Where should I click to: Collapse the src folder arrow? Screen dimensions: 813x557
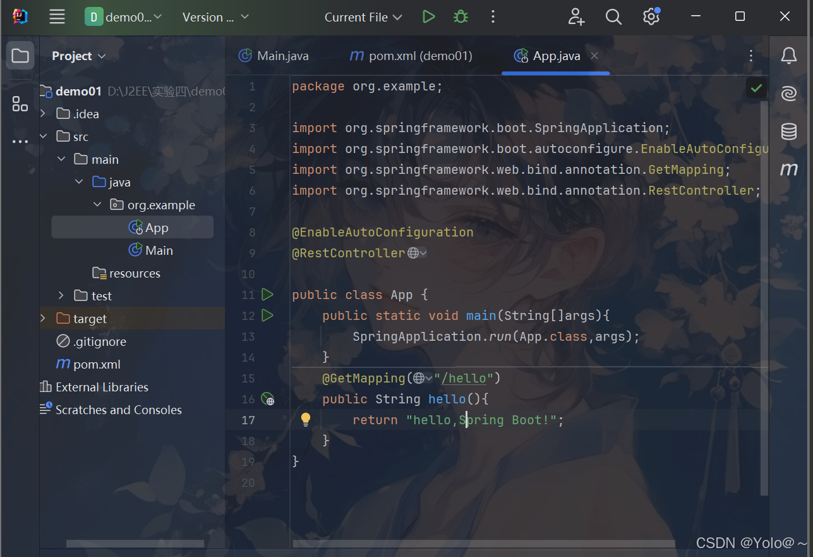click(43, 137)
